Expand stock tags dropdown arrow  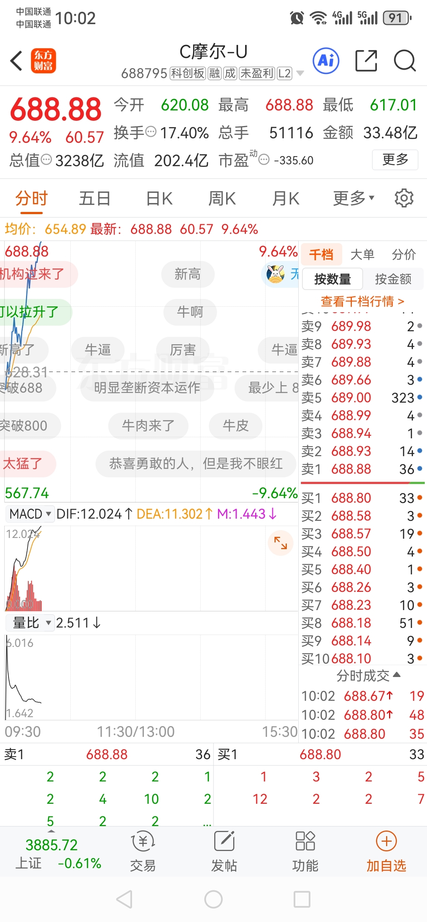click(x=300, y=73)
